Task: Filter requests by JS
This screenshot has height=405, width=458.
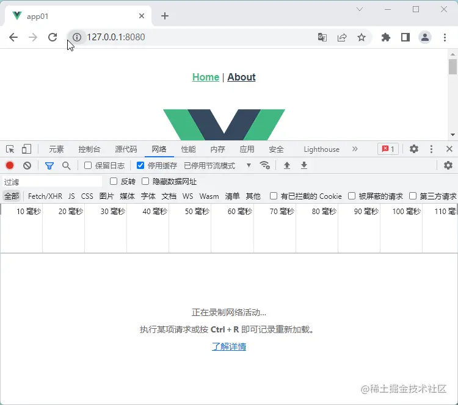Action: pos(71,196)
